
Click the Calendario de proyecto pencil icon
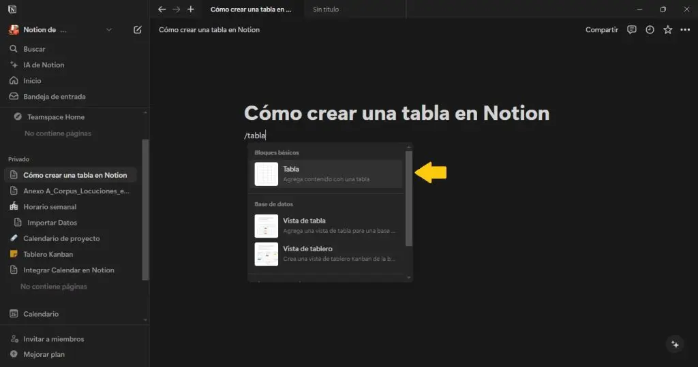(14, 238)
